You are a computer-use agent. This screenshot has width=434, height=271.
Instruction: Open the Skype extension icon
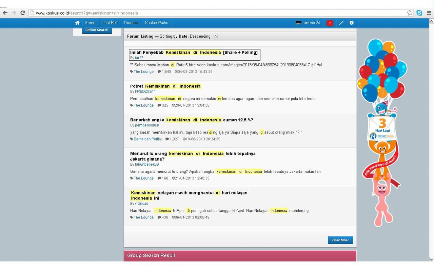[x=419, y=13]
